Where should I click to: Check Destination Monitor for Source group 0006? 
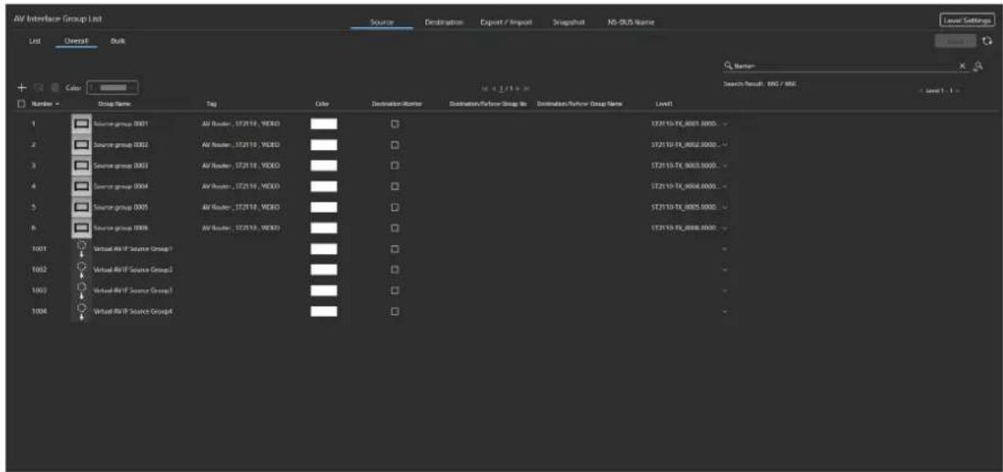(x=395, y=228)
